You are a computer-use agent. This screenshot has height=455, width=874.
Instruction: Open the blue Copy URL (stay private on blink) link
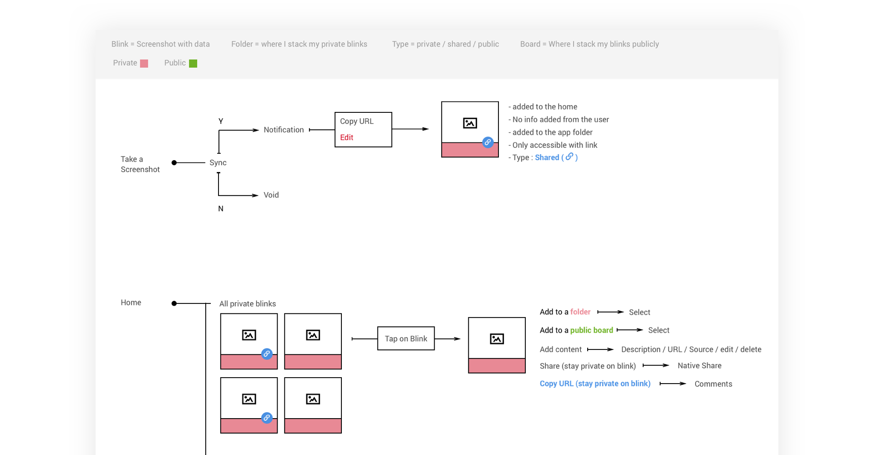tap(595, 384)
